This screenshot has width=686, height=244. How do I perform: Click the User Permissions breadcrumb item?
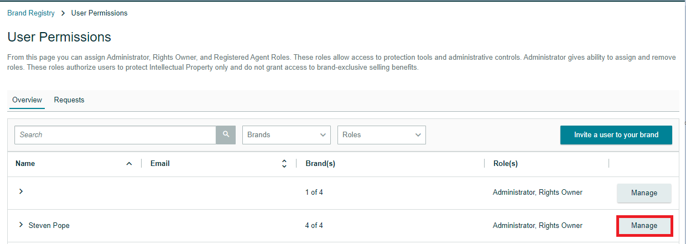pos(100,13)
